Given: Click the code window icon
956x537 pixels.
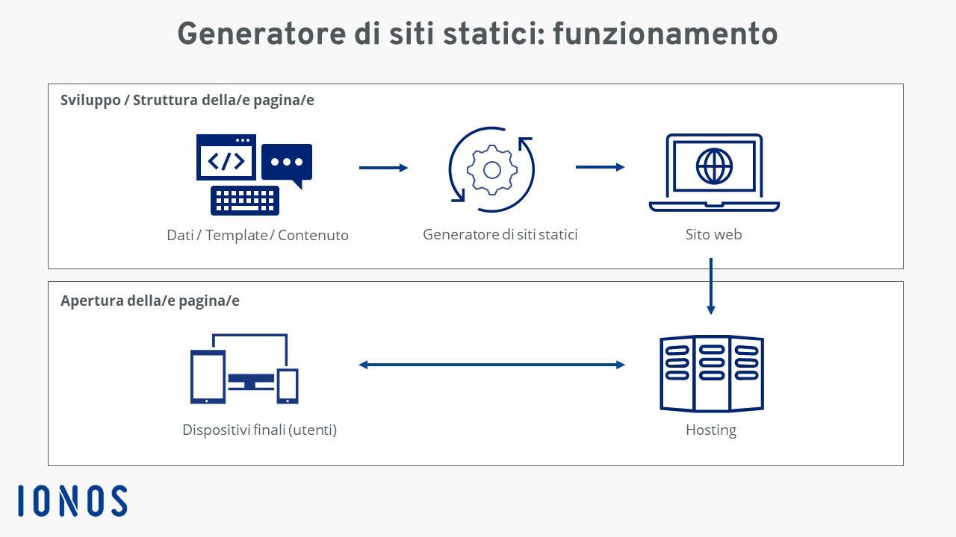Looking at the screenshot, I should pos(226,157).
